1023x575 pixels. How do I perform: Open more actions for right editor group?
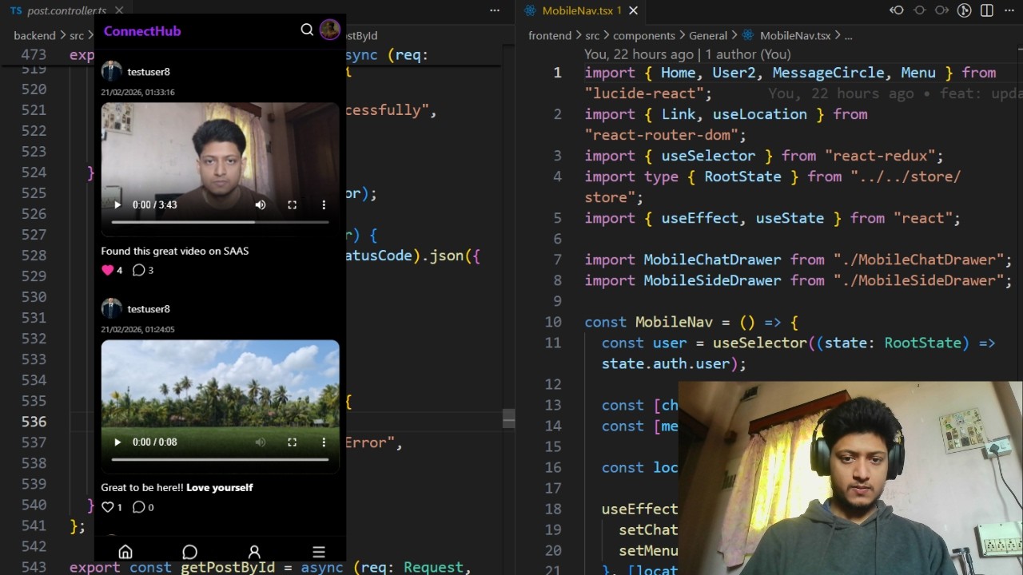pos(1009,10)
